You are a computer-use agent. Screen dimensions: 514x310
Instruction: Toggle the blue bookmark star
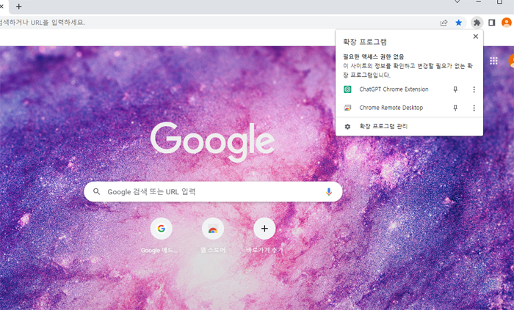(x=459, y=23)
